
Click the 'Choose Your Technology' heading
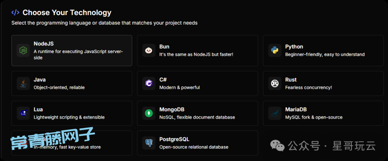point(67,13)
